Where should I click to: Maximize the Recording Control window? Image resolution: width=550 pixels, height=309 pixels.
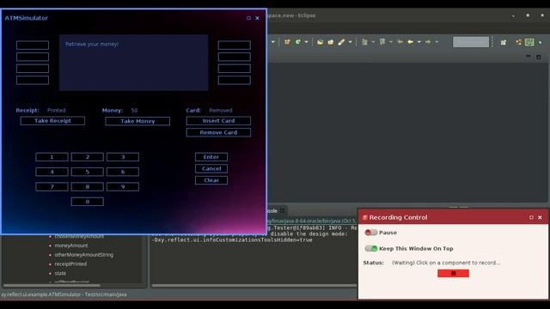click(x=531, y=217)
